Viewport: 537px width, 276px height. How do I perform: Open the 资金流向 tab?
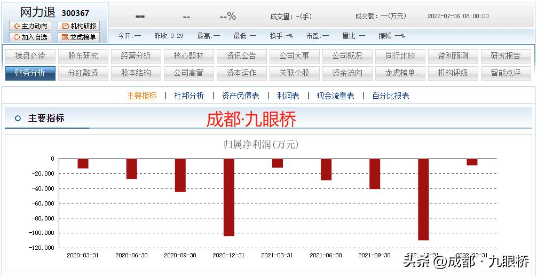click(348, 73)
